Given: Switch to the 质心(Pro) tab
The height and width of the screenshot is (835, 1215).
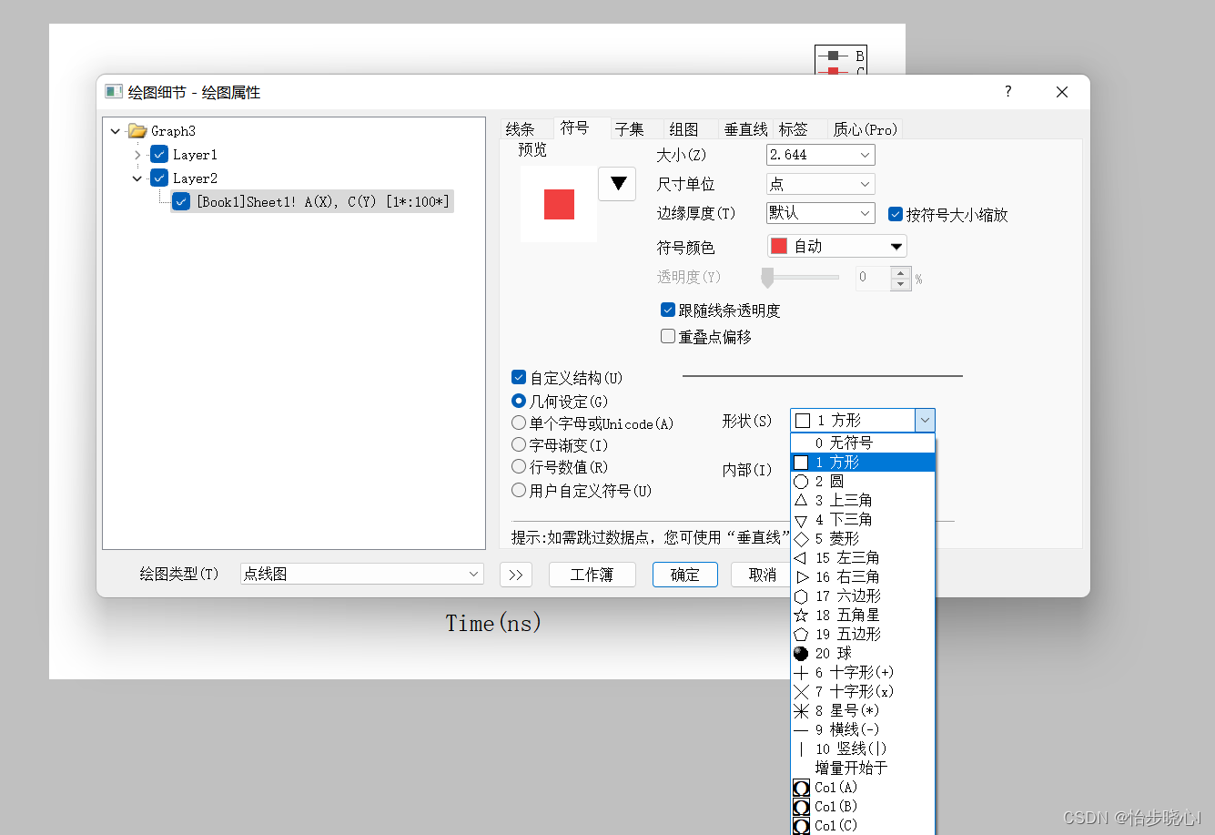Looking at the screenshot, I should coord(866,129).
